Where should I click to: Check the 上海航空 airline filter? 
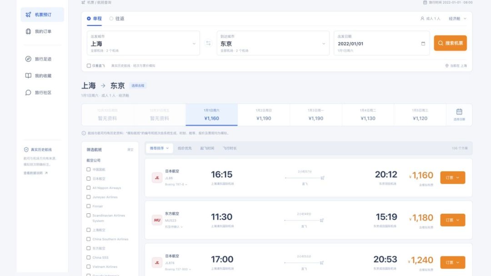pyautogui.click(x=89, y=230)
